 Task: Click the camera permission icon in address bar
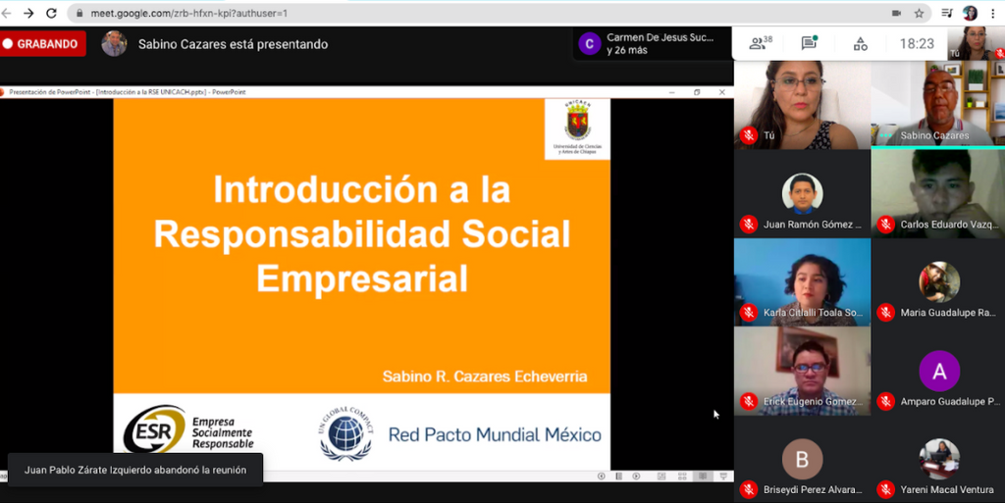coord(896,13)
